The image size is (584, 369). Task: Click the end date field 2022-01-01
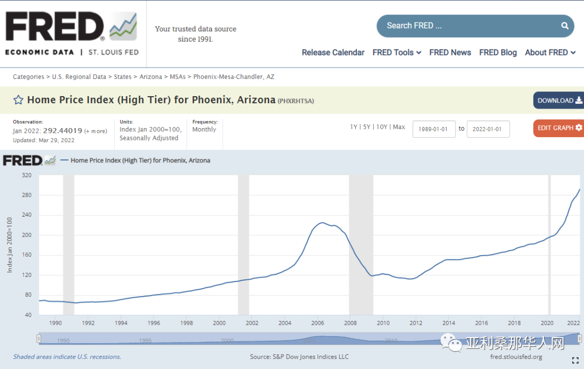point(488,129)
